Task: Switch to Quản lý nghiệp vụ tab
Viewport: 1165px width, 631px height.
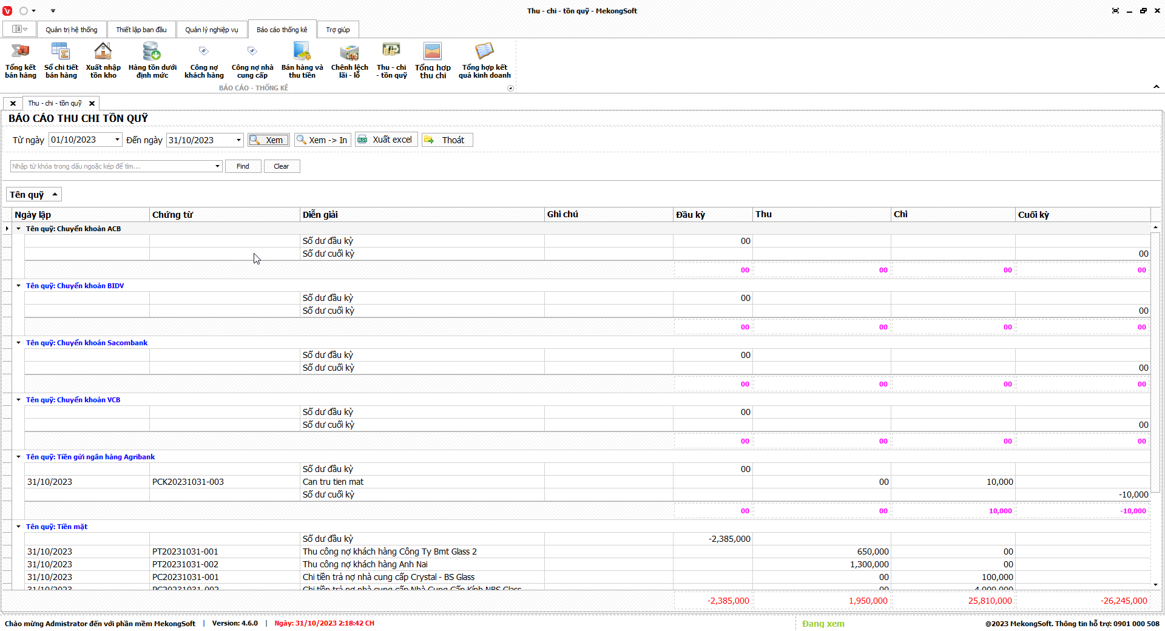Action: (x=212, y=30)
